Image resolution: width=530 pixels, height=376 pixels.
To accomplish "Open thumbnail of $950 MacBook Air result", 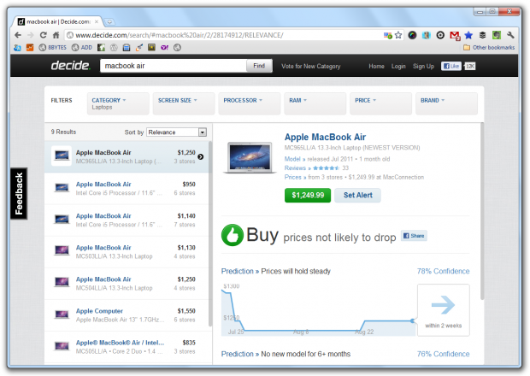I will coord(62,188).
